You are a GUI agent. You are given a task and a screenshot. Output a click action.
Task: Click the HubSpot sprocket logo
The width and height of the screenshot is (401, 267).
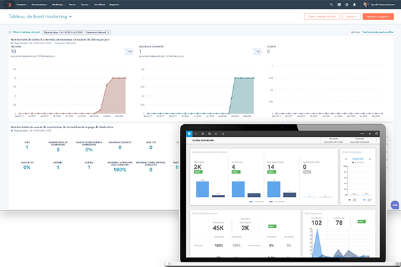[x=7, y=3]
